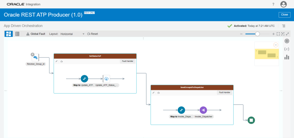Click the Map to Update_ATP label
The height and width of the screenshot is (138, 294).
(83, 85)
